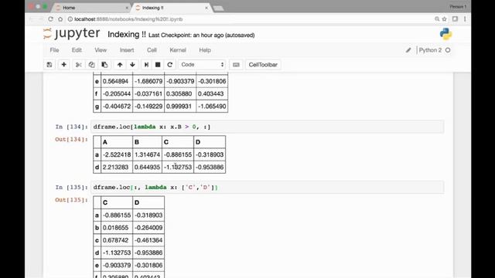Click the CellToolbar button
This screenshot has width=495, height=278.
263,65
